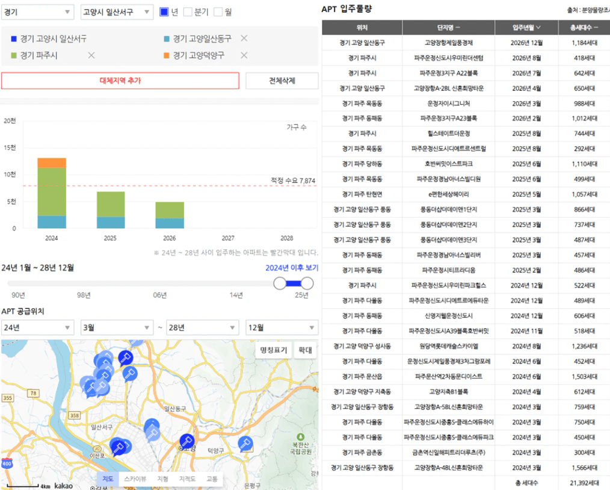
Task: Click 명칭표기 map button
Action: pyautogui.click(x=274, y=350)
